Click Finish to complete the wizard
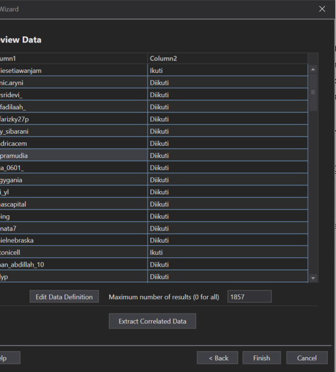The image size is (336, 372). click(x=261, y=358)
